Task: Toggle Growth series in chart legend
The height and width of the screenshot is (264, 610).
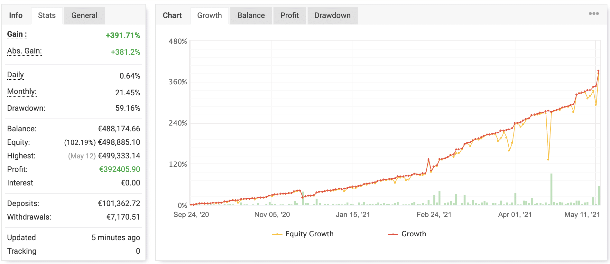Action: 407,234
